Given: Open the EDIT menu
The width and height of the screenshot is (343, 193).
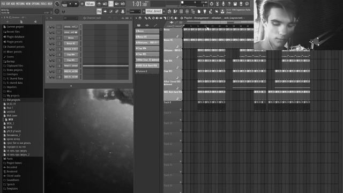Looking at the screenshot, I should coord(9,4).
